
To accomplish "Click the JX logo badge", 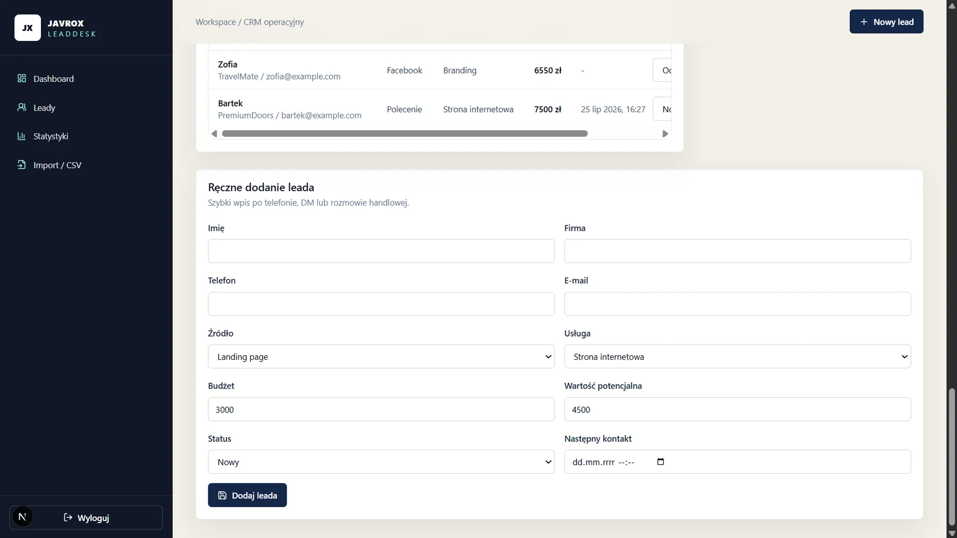I will click(28, 28).
